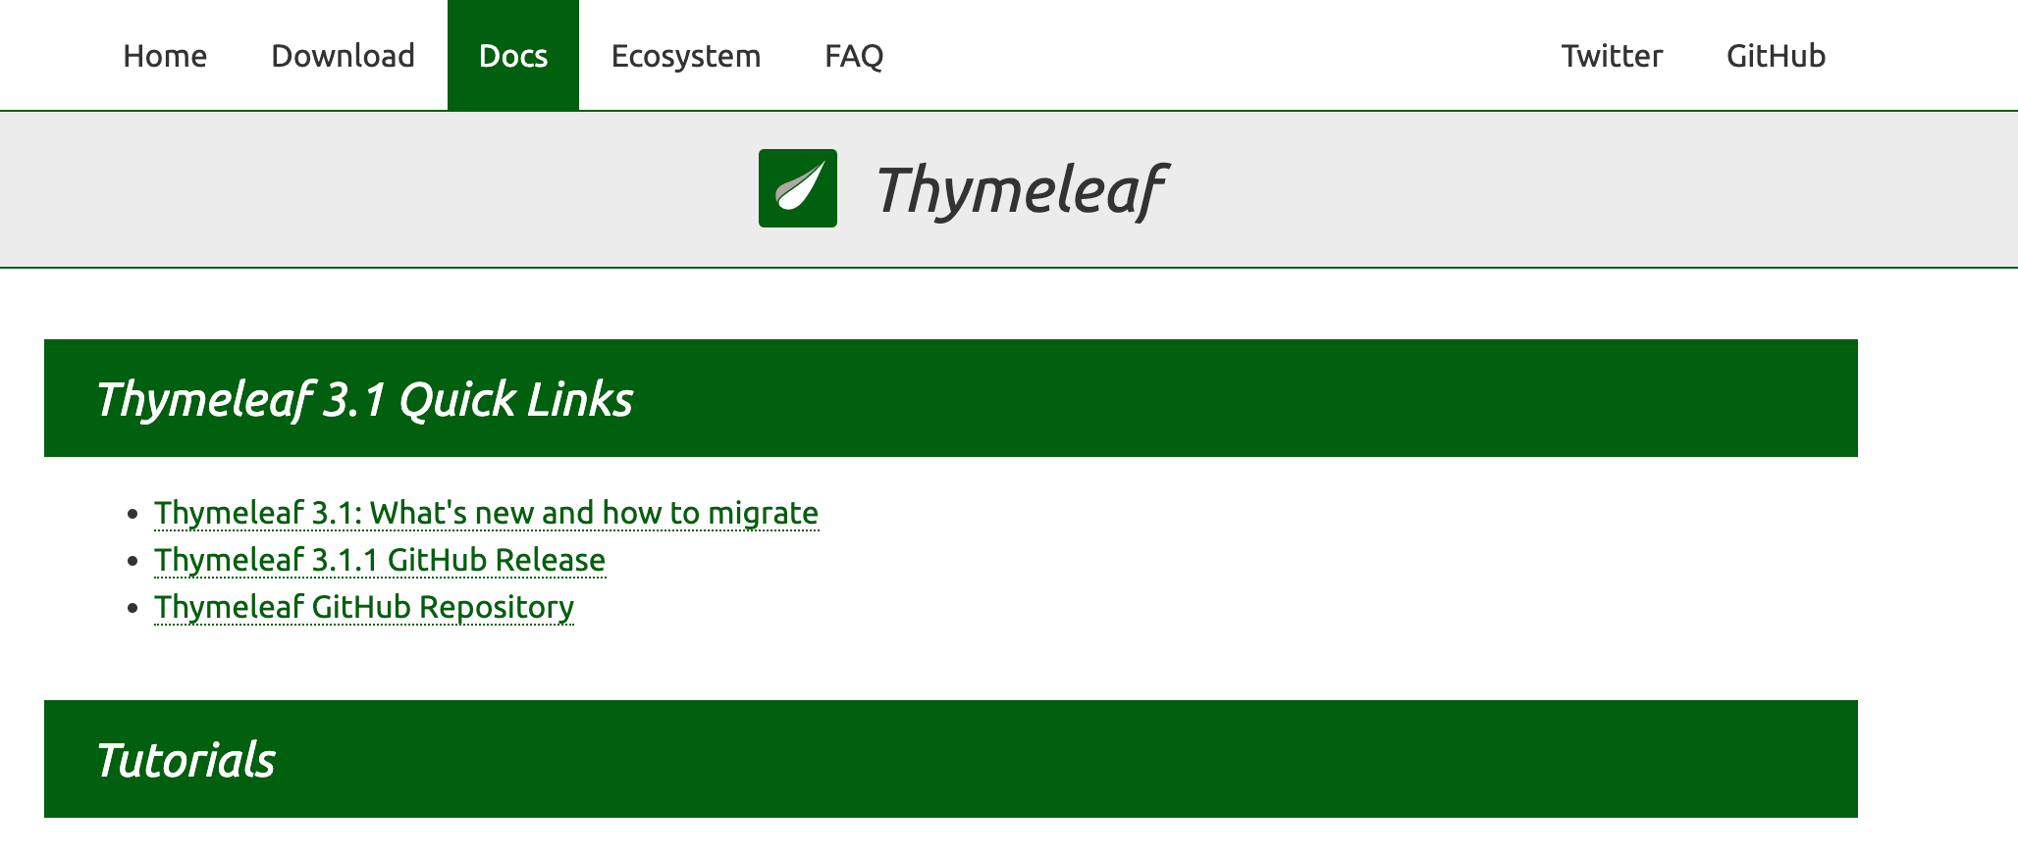2018x857 pixels.
Task: Open Thymeleaf GitHub Repository link
Action: [364, 607]
